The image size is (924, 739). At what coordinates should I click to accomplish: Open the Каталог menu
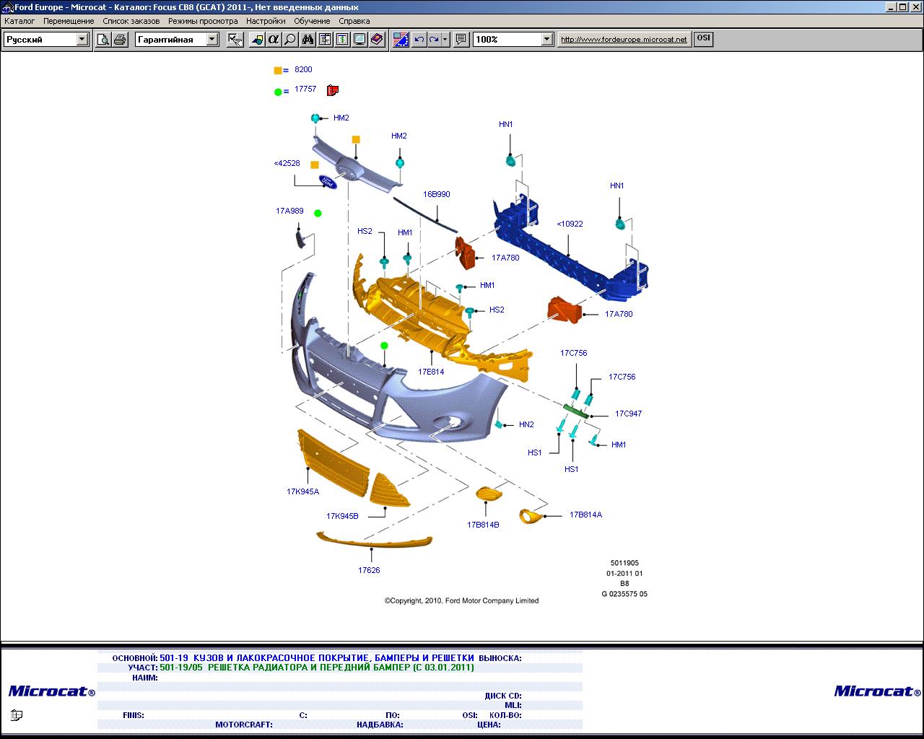tap(19, 21)
